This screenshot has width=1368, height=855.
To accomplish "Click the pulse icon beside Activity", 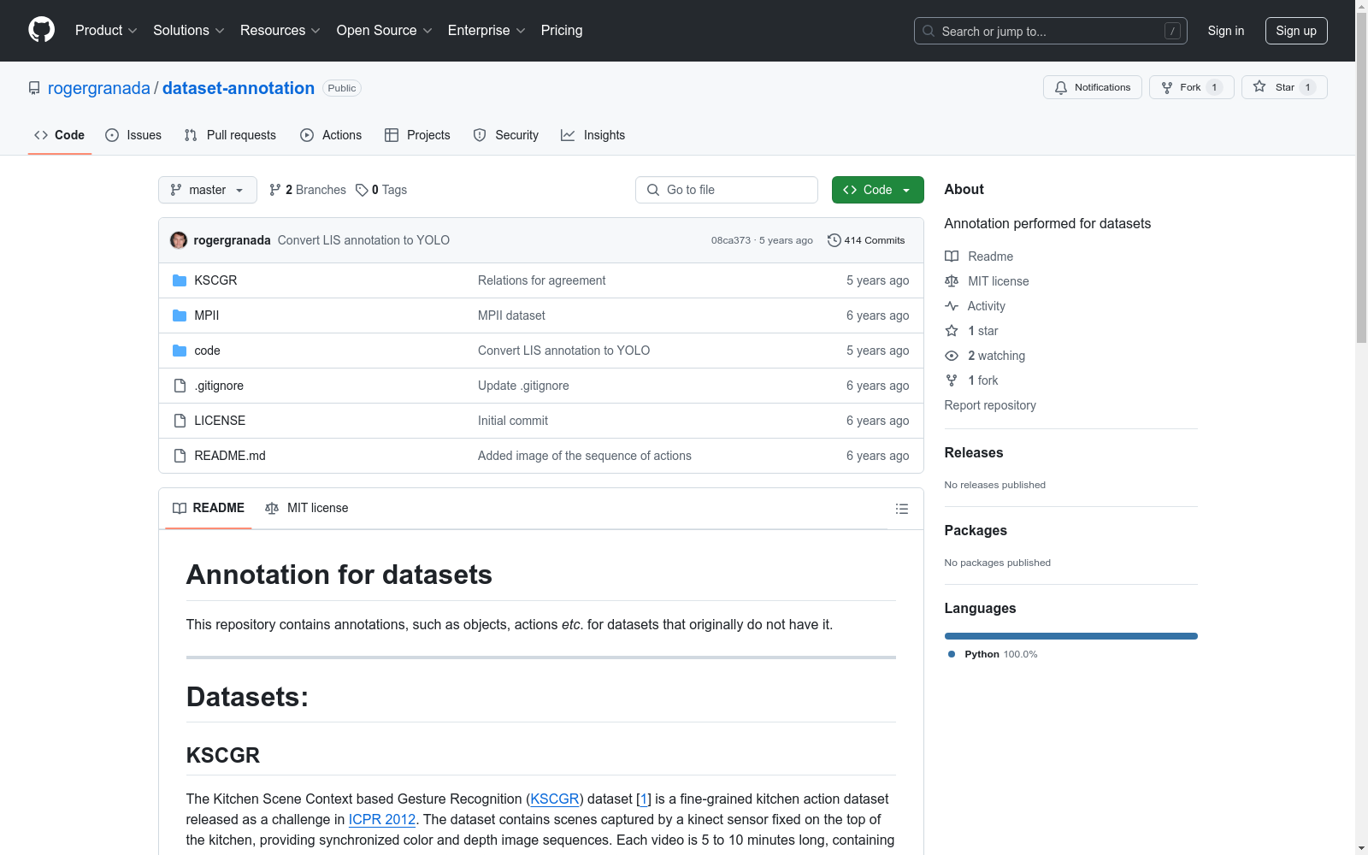I will (x=952, y=306).
